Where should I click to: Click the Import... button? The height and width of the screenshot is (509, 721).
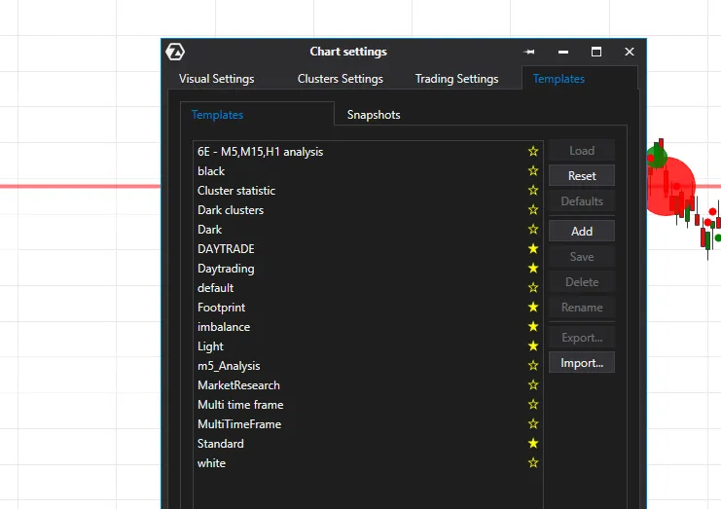[x=582, y=363]
